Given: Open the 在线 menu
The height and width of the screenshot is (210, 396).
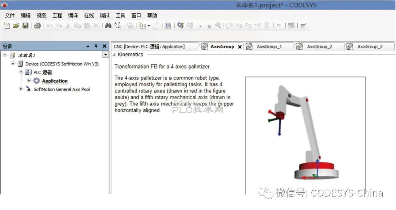Looking at the screenshot, I should coord(89,15).
